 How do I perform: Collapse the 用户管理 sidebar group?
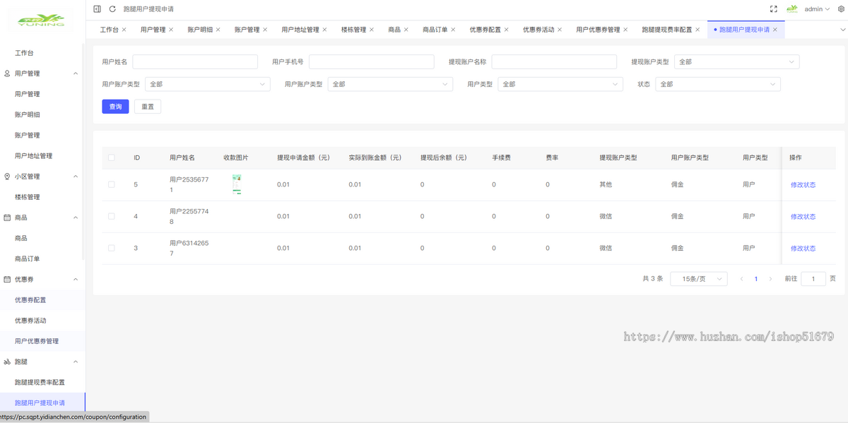click(76, 73)
